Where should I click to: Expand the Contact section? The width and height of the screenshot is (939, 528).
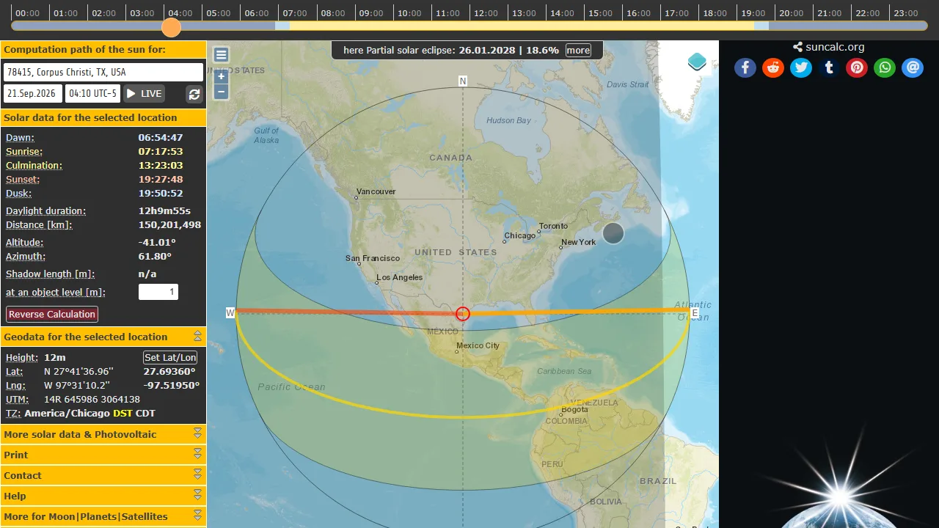pos(197,474)
